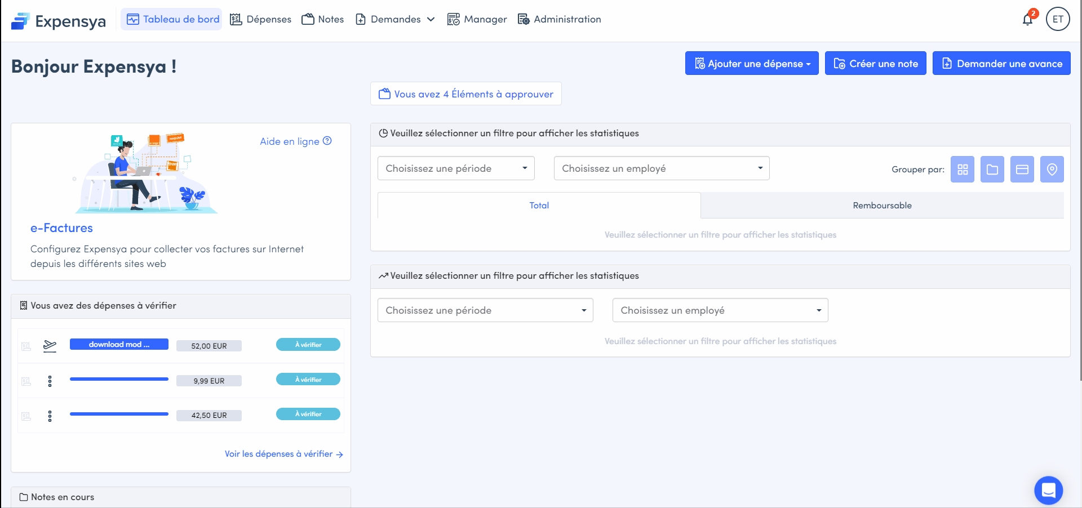The width and height of the screenshot is (1082, 508).
Task: Open the chat support bubble
Action: tap(1048, 491)
